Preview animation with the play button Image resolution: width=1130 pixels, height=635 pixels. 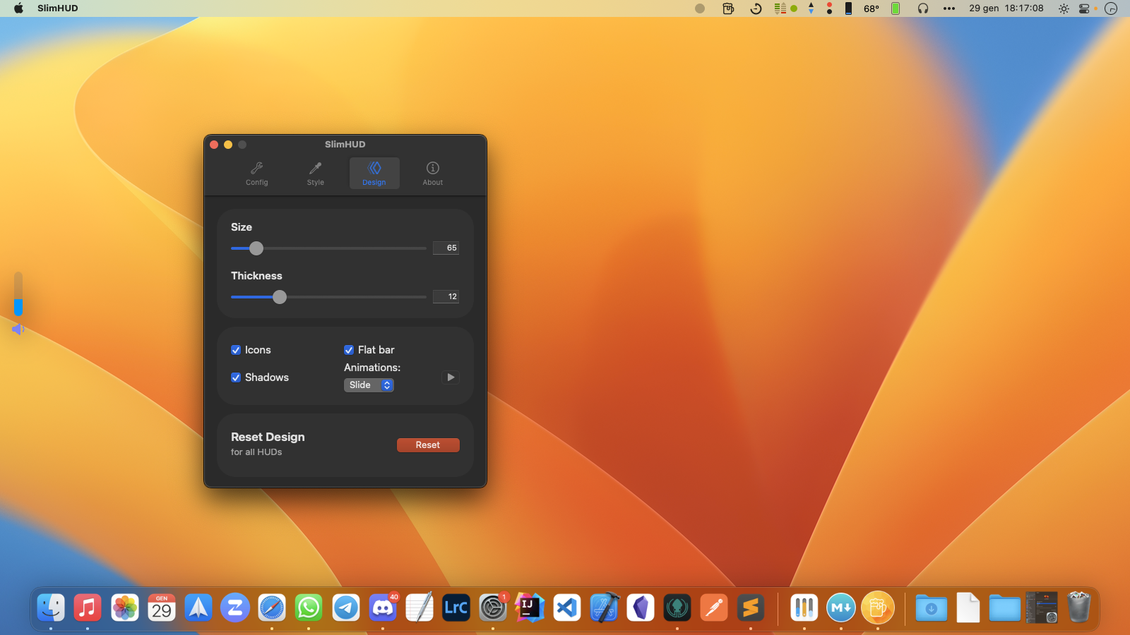click(451, 377)
